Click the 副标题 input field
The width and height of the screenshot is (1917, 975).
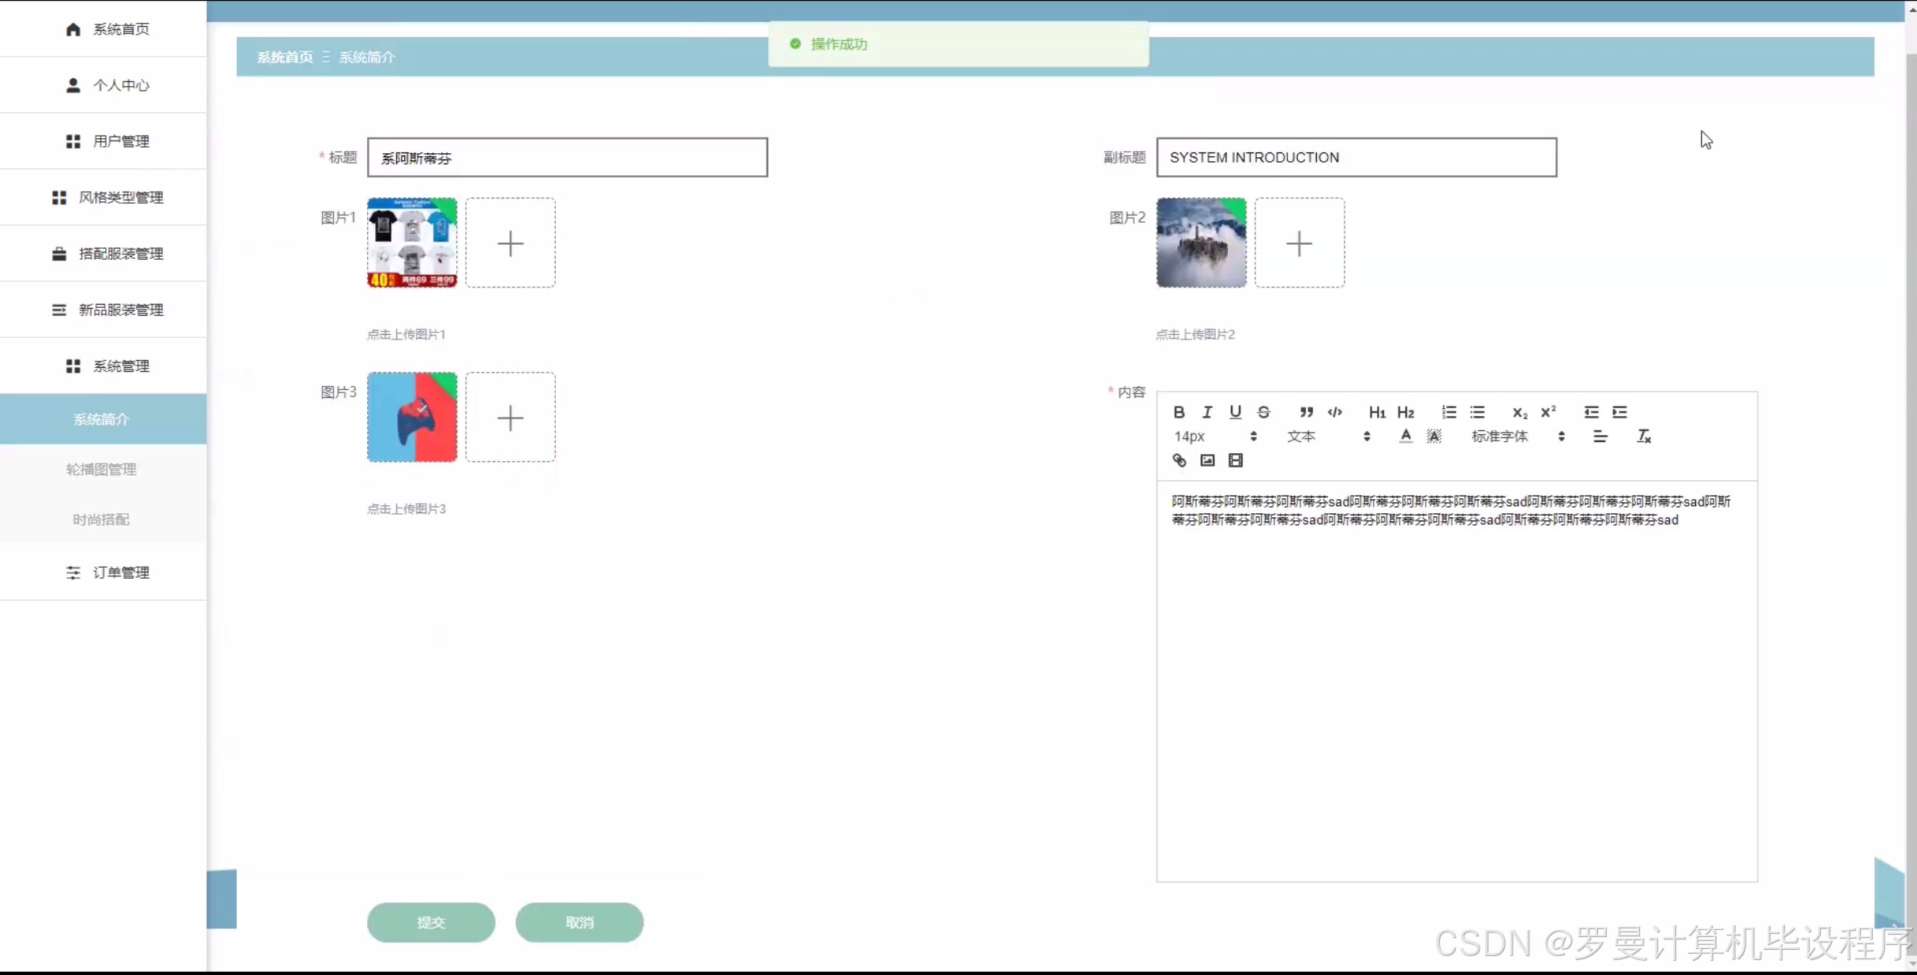[x=1356, y=157]
